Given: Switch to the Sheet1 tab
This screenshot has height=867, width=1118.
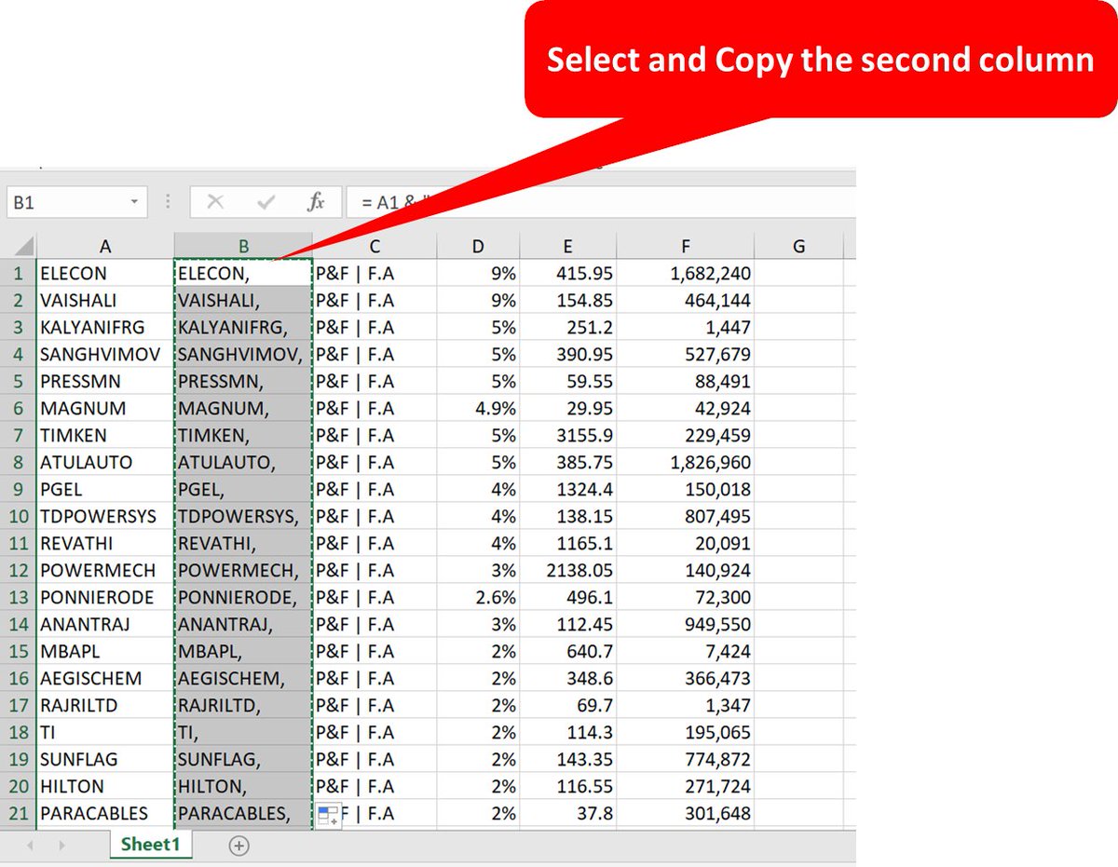Looking at the screenshot, I should pyautogui.click(x=151, y=846).
